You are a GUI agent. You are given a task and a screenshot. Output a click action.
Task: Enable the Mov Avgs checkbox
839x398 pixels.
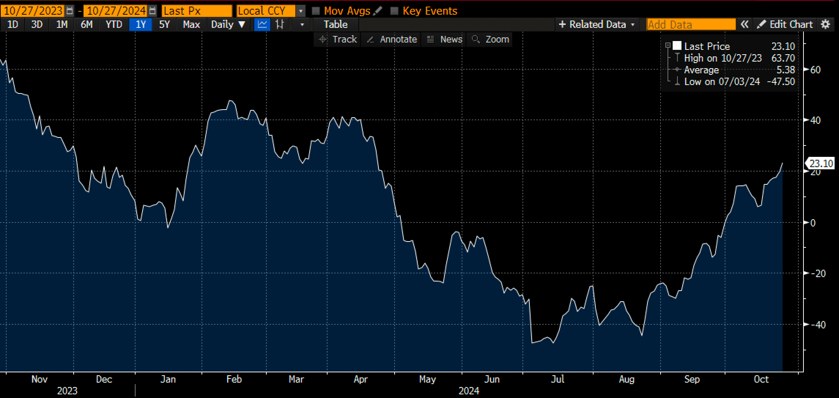(x=316, y=11)
